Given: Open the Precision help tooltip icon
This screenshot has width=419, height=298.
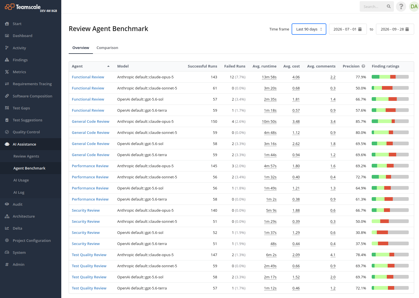Looking at the screenshot, I should coord(363,66).
